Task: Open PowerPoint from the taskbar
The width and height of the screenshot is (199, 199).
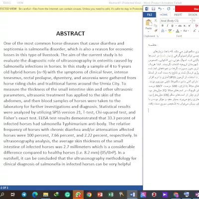Action: pos(100,195)
